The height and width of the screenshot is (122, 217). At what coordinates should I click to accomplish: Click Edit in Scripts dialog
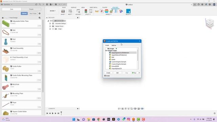117,73
